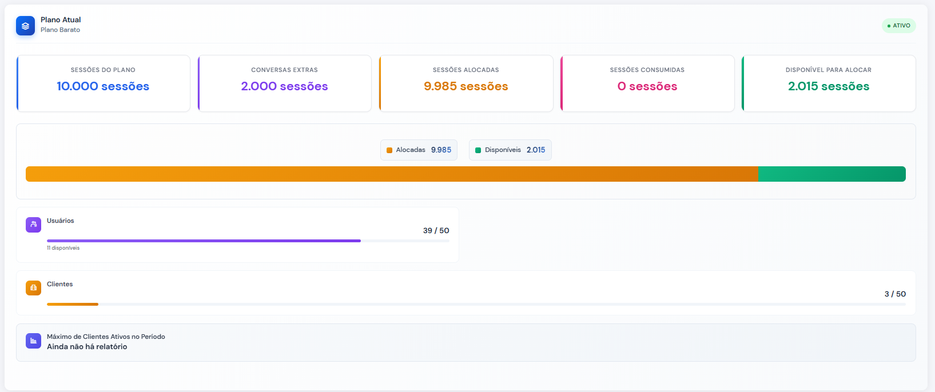Click the purple Usuários progress bar
This screenshot has height=392, width=935.
click(x=204, y=241)
